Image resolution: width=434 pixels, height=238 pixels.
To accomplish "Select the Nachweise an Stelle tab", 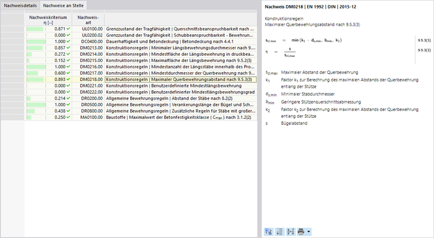I will point(63,5).
